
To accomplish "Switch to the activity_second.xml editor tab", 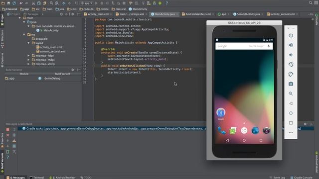I will point(283,14).
